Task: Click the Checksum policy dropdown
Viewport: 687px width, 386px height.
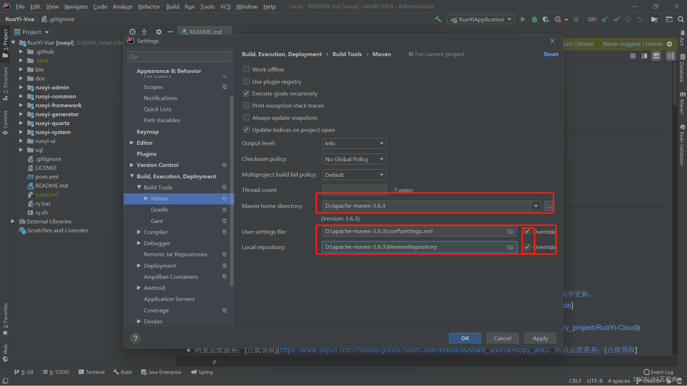Action: coord(354,159)
